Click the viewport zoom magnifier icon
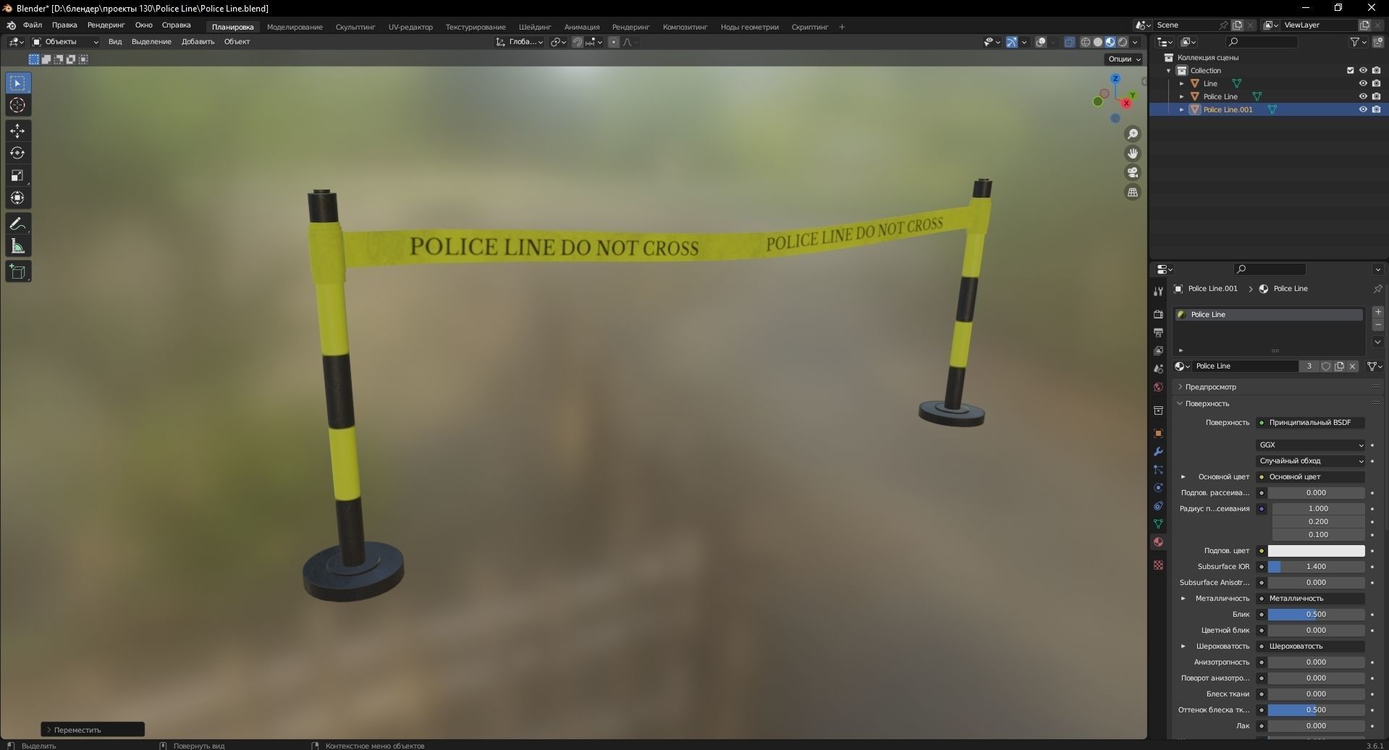The height and width of the screenshot is (750, 1389). [1133, 134]
